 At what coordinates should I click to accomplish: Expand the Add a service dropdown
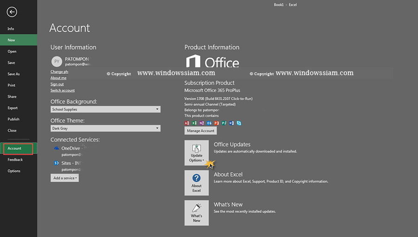(65, 178)
